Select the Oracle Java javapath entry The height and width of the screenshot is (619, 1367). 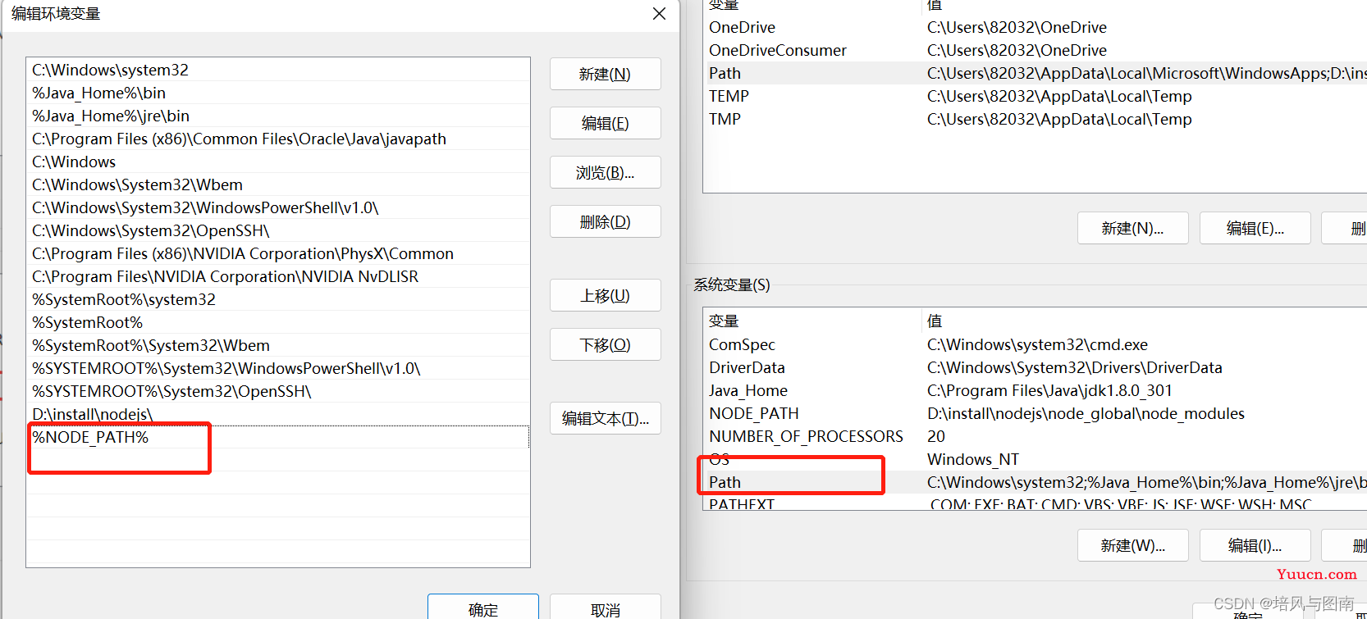[x=278, y=139]
